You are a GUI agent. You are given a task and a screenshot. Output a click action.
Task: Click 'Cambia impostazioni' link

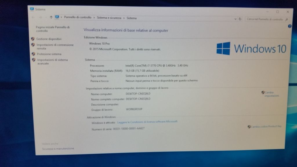(x=271, y=94)
